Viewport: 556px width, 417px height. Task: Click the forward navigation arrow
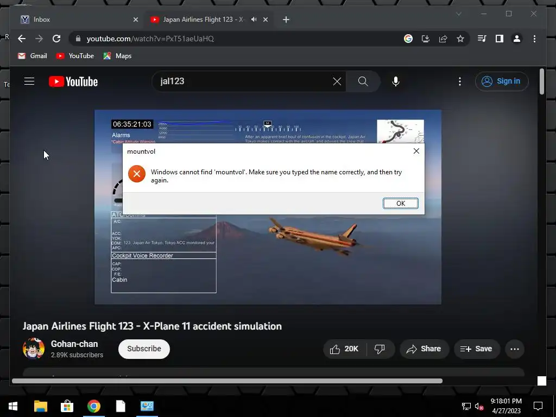click(39, 39)
